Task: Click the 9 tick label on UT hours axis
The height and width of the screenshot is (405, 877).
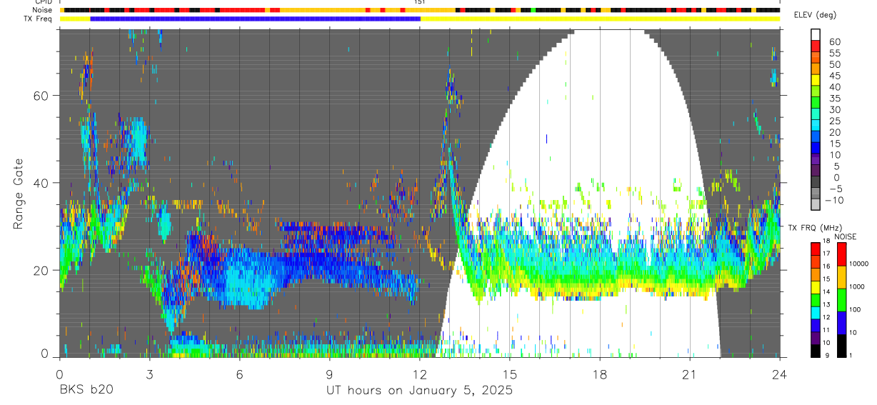Action: pyautogui.click(x=329, y=374)
